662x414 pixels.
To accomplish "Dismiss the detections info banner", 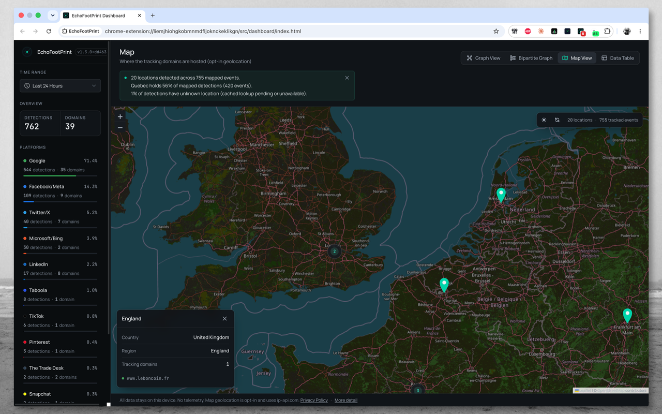I will click(x=347, y=78).
